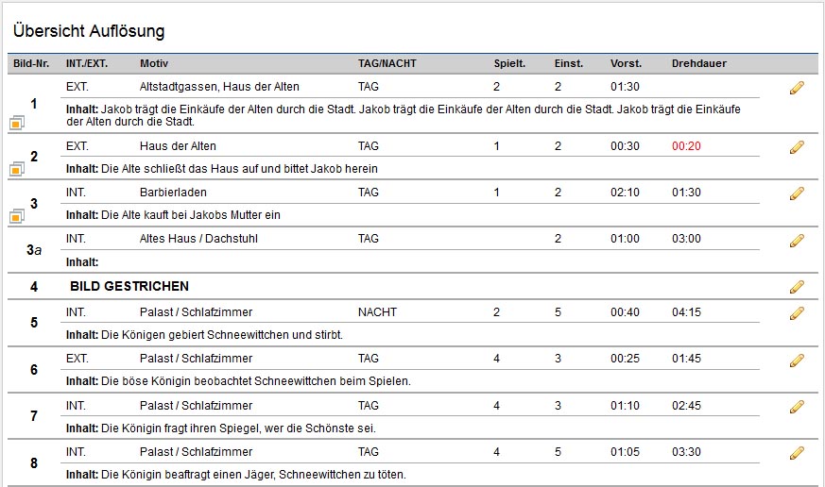
Task: Edit Bild 5 night scene entry
Action: coord(797,313)
